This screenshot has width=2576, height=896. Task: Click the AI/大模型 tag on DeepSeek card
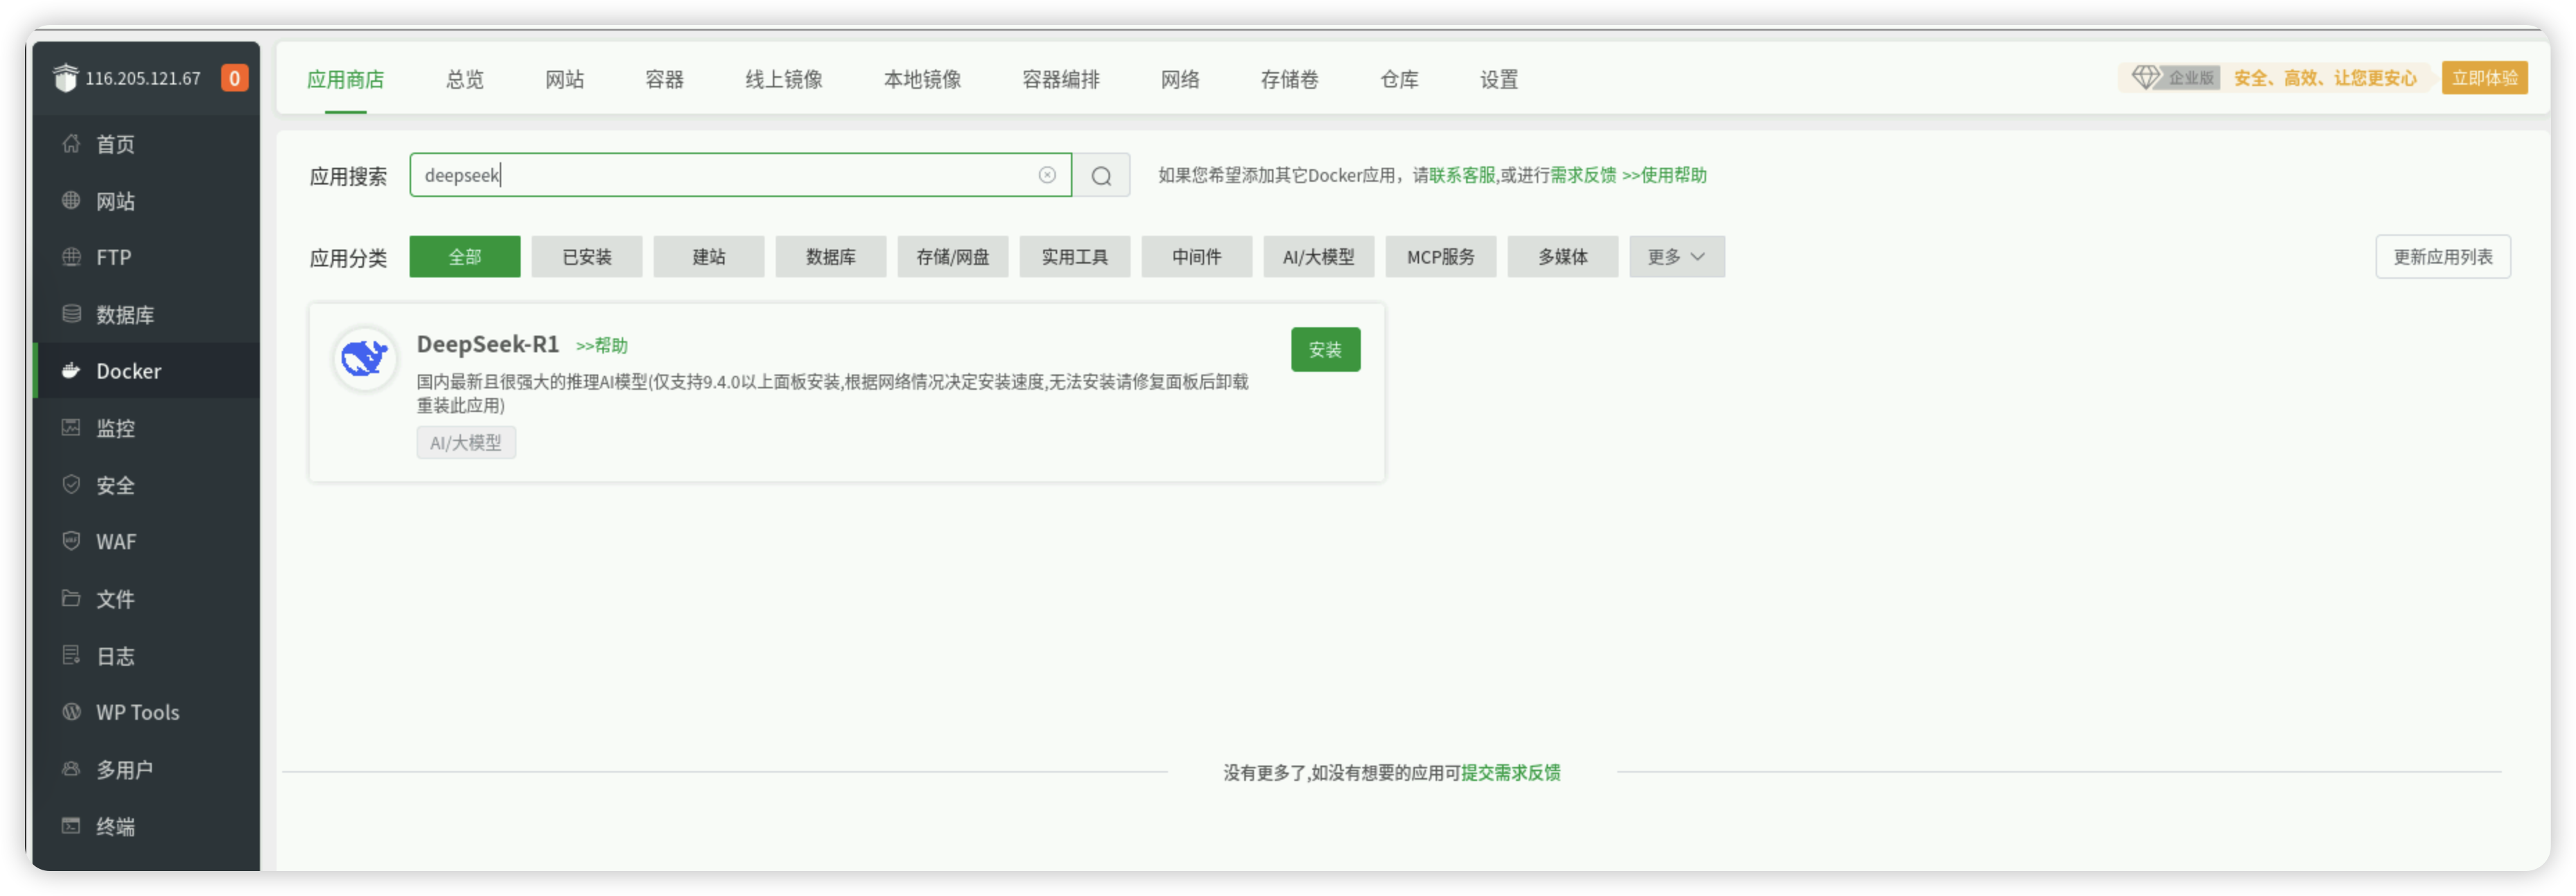466,442
